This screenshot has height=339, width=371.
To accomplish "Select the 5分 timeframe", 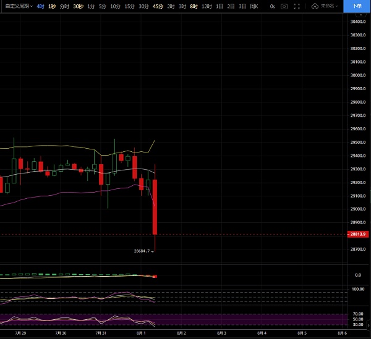I will point(103,6).
